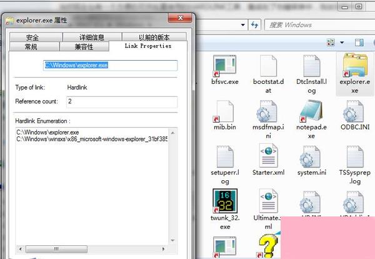Select the TSSysprep.log file icon
375x259 pixels.
(x=355, y=156)
